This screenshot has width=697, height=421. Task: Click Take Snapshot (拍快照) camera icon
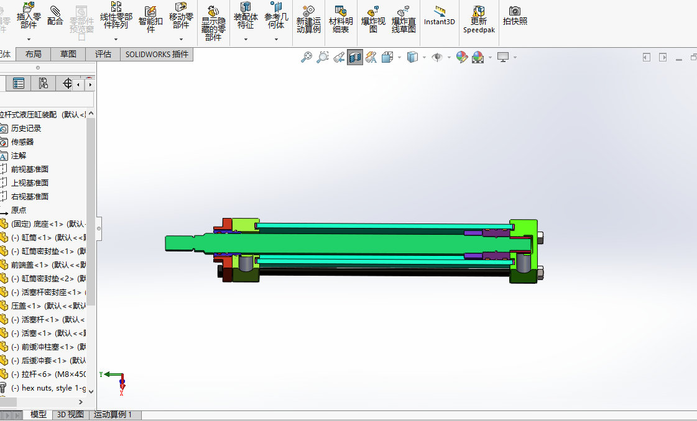click(515, 15)
